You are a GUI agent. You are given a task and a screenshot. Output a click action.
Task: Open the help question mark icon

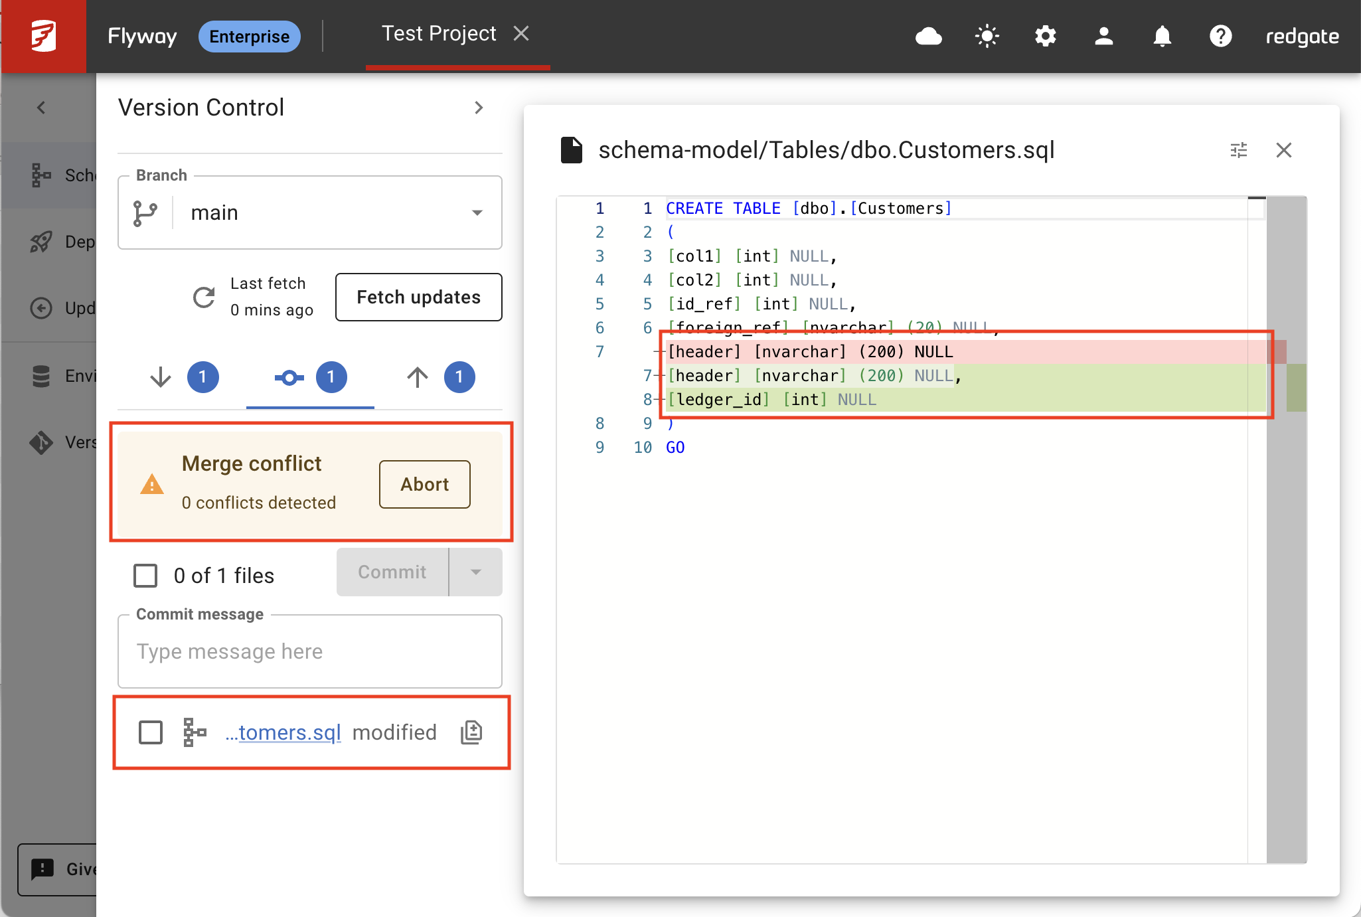(1220, 36)
